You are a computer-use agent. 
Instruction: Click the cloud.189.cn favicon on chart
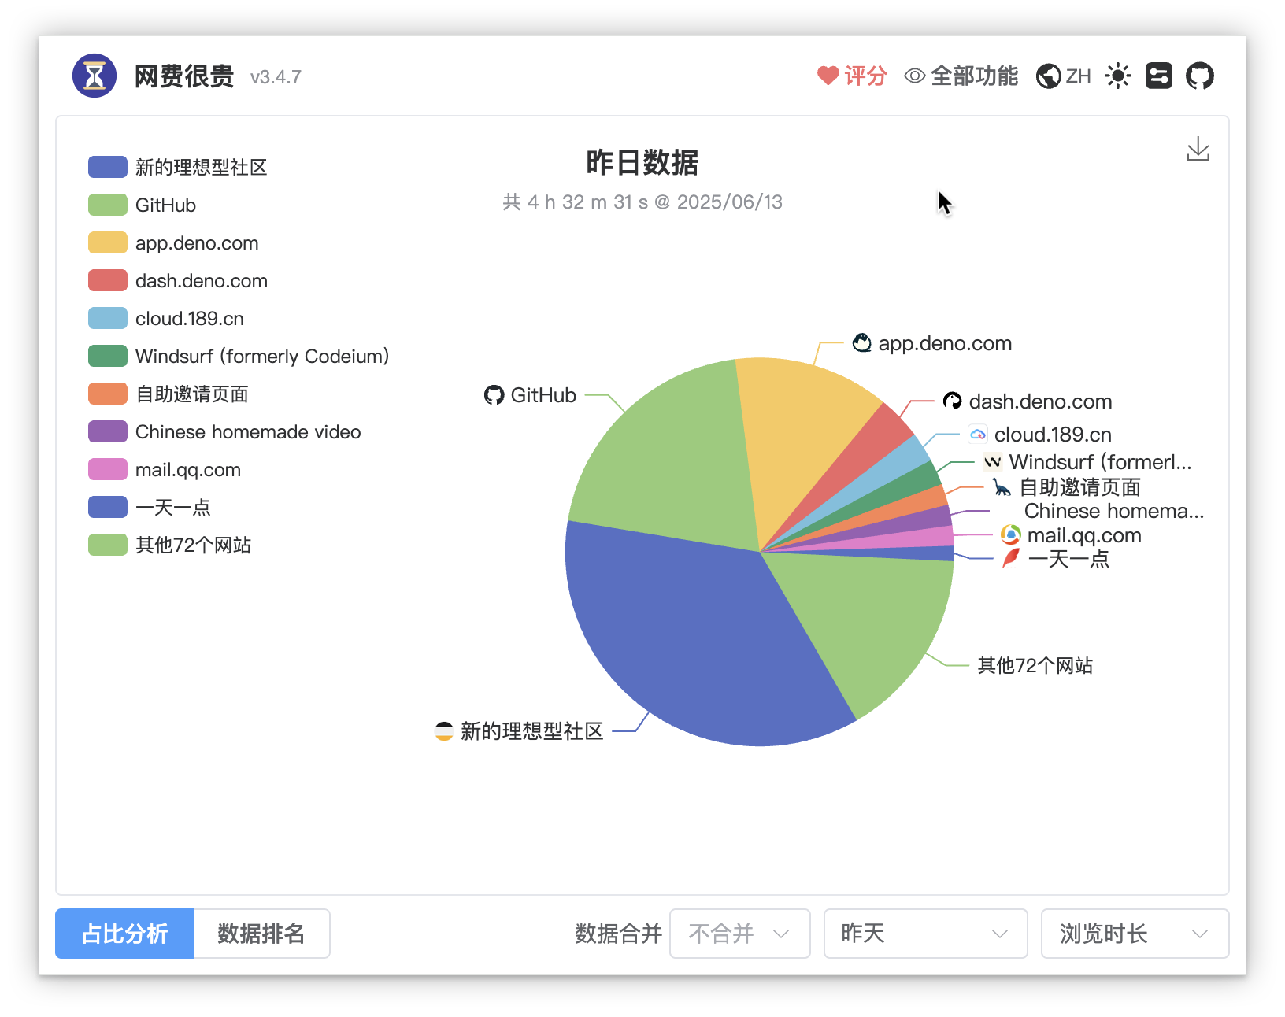click(x=978, y=435)
